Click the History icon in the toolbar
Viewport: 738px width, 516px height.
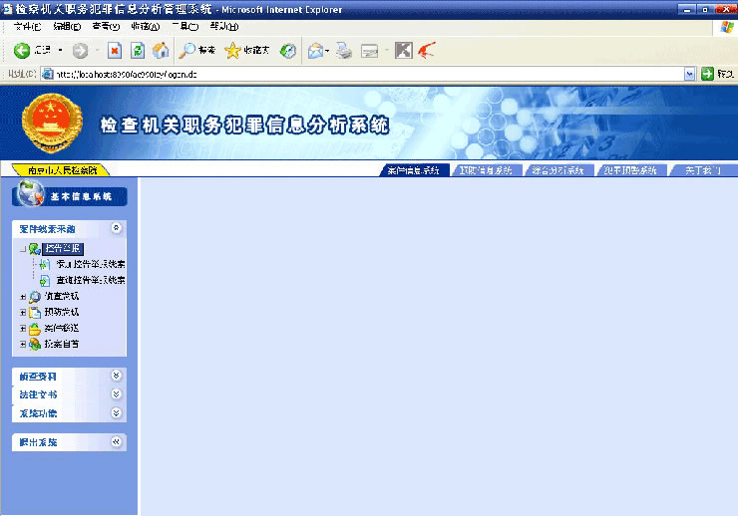point(288,50)
